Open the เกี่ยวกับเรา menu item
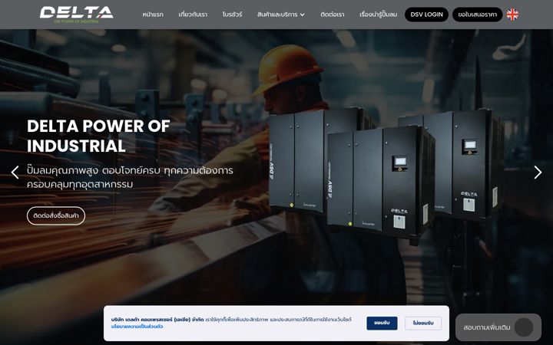The height and width of the screenshot is (345, 553). [x=193, y=15]
